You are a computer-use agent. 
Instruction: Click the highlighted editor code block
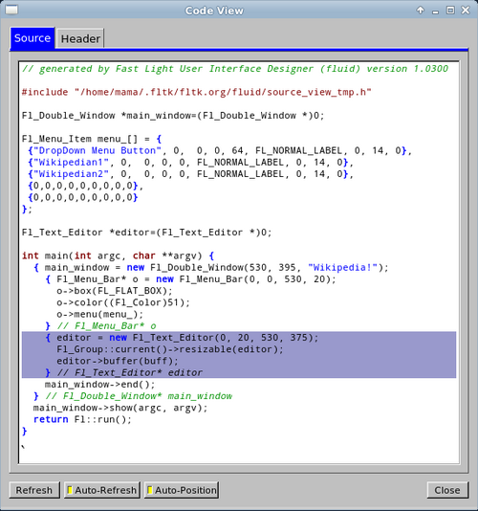[239, 355]
